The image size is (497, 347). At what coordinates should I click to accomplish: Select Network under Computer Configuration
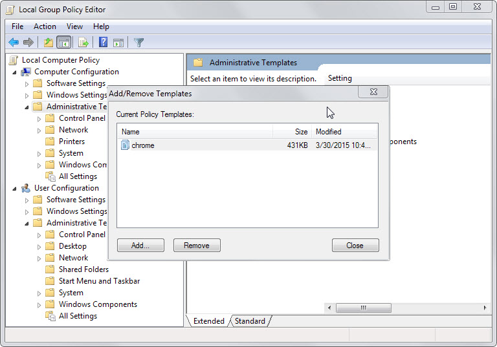[74, 130]
